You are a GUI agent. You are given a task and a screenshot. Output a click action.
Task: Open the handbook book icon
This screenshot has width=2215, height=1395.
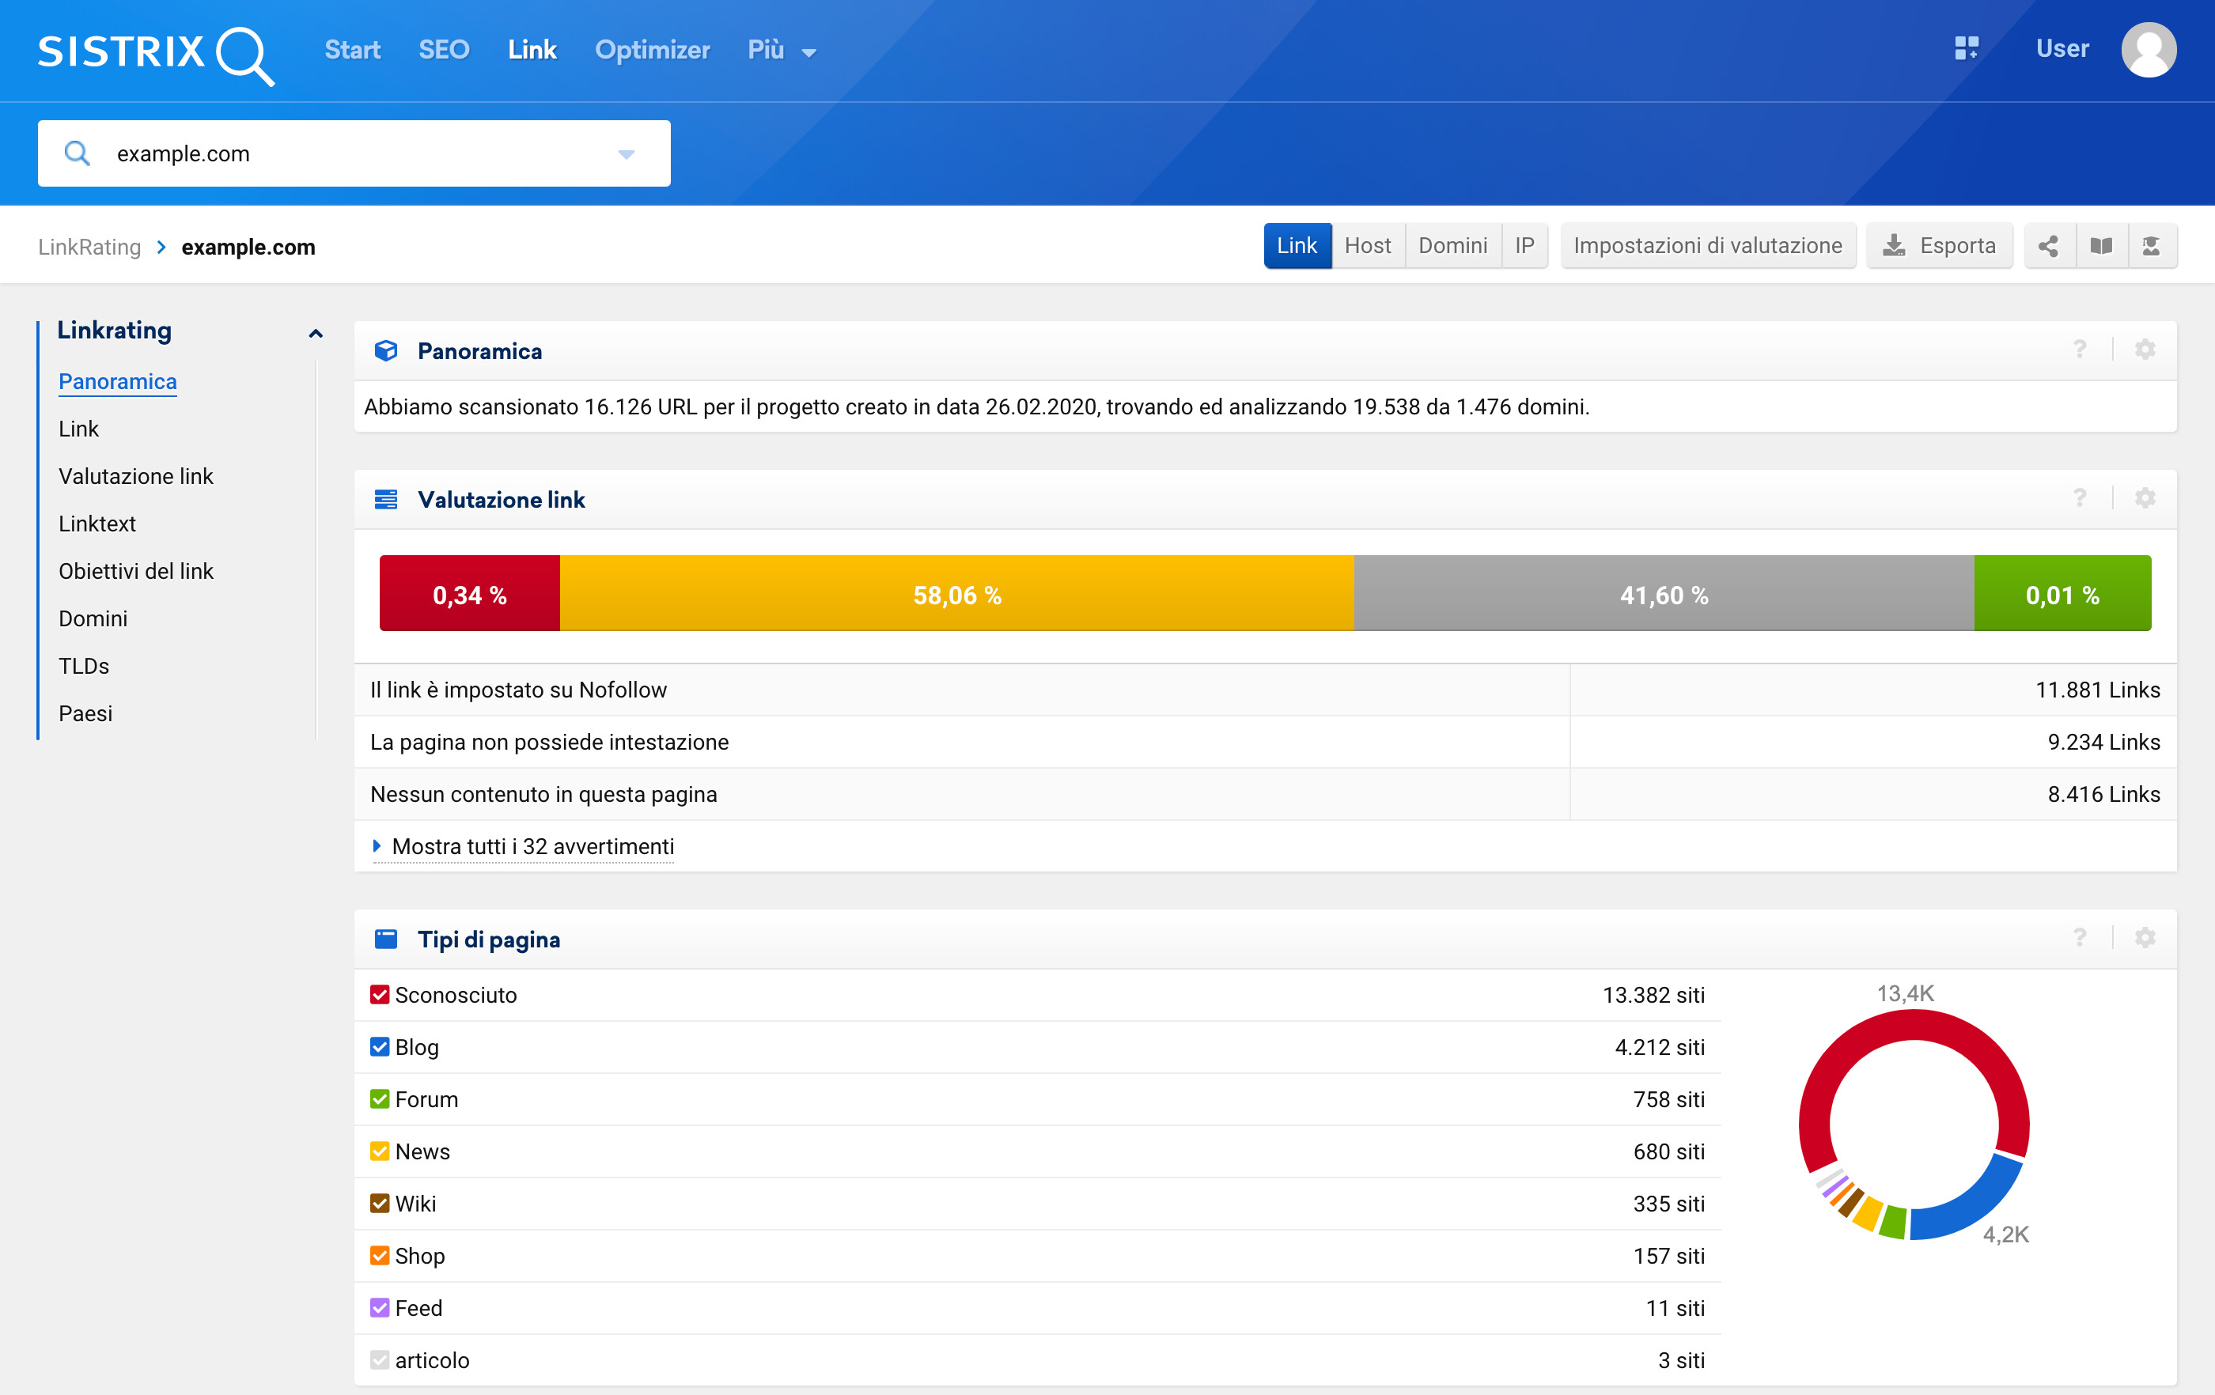point(2101,245)
